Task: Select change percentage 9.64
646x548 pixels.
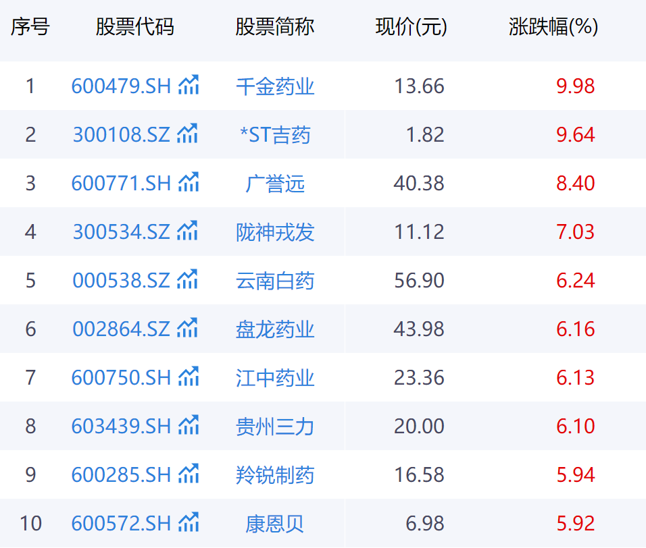Action: (576, 135)
